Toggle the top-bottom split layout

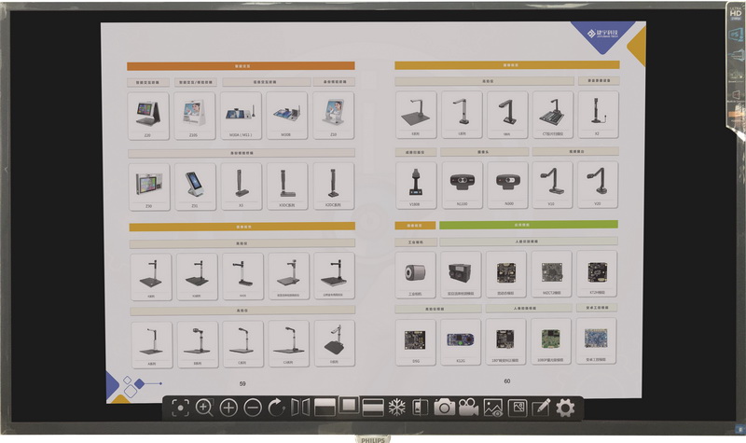click(x=373, y=408)
